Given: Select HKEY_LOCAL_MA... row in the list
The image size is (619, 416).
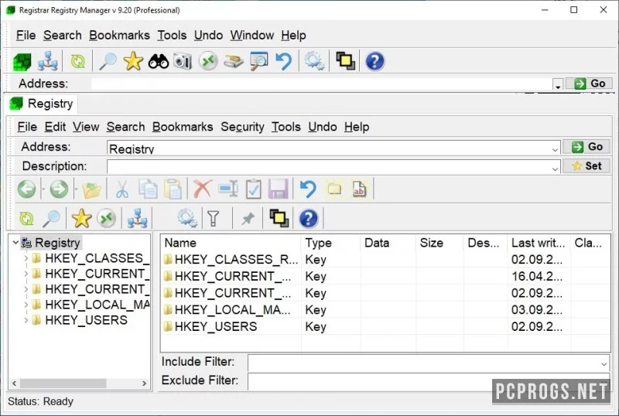Looking at the screenshot, I should click(385, 310).
